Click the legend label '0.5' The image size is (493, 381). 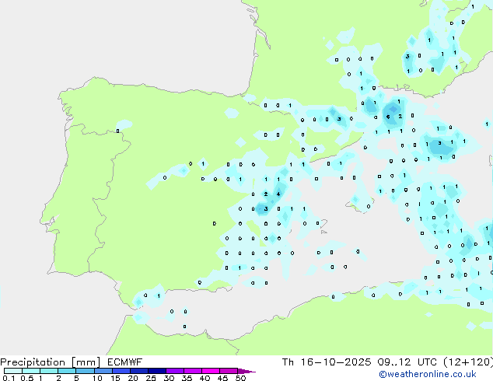pyautogui.click(x=27, y=378)
